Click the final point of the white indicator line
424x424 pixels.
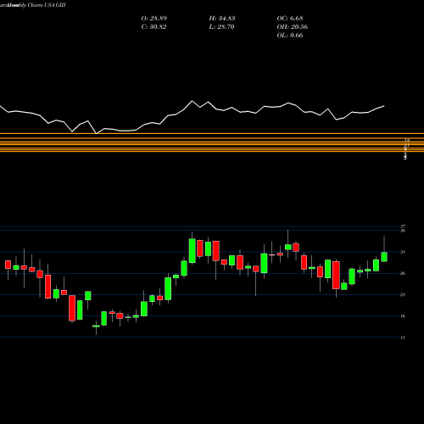(384, 106)
